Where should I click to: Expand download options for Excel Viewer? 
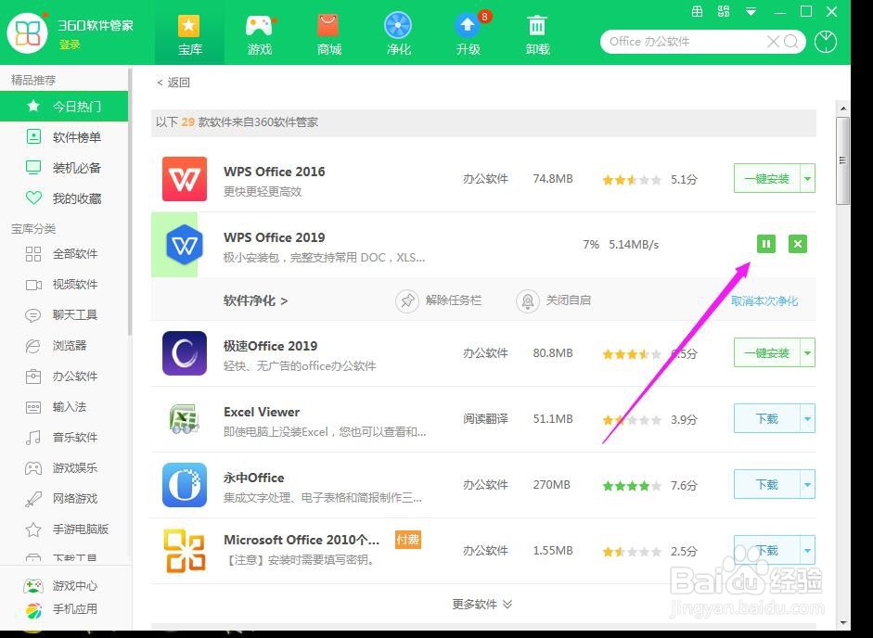tap(808, 418)
